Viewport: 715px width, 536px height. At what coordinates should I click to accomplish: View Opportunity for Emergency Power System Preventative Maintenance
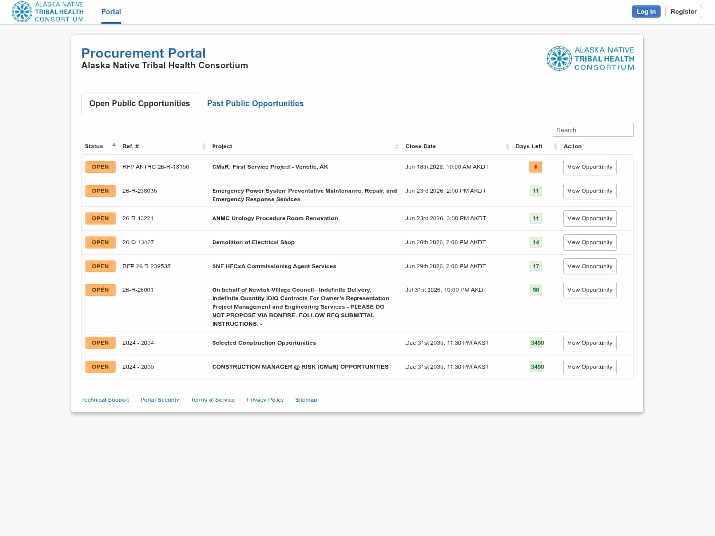click(x=590, y=191)
